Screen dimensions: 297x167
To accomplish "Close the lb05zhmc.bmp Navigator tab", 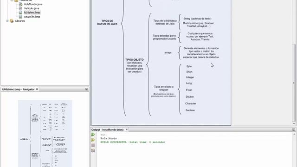I will pyautogui.click(x=37, y=89).
